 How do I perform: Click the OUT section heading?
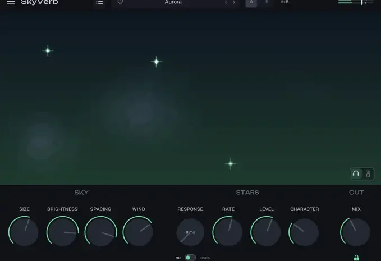pos(356,193)
